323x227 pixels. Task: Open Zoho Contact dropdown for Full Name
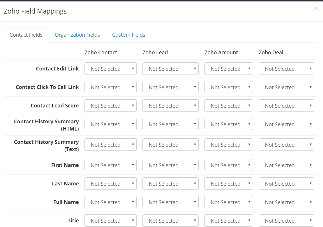tap(111, 202)
